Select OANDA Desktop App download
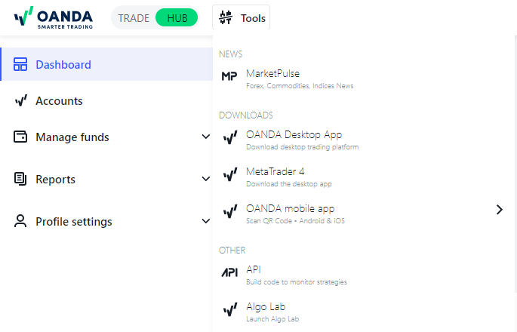This screenshot has width=517, height=332. click(363, 140)
